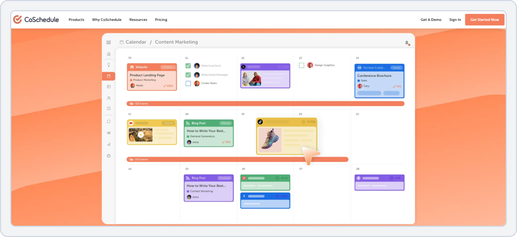
Task: Click the Facebook icon on blue day 26 card
Action: (x=244, y=196)
